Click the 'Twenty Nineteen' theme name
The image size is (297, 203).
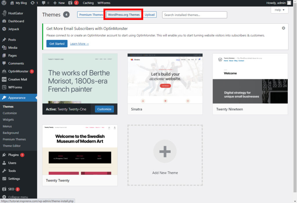click(x=230, y=109)
